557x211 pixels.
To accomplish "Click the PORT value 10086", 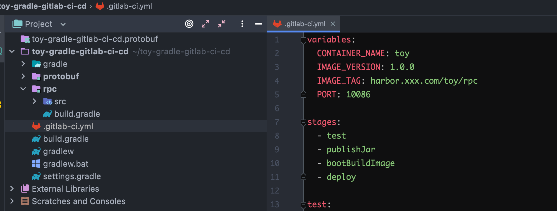I will click(x=358, y=95).
